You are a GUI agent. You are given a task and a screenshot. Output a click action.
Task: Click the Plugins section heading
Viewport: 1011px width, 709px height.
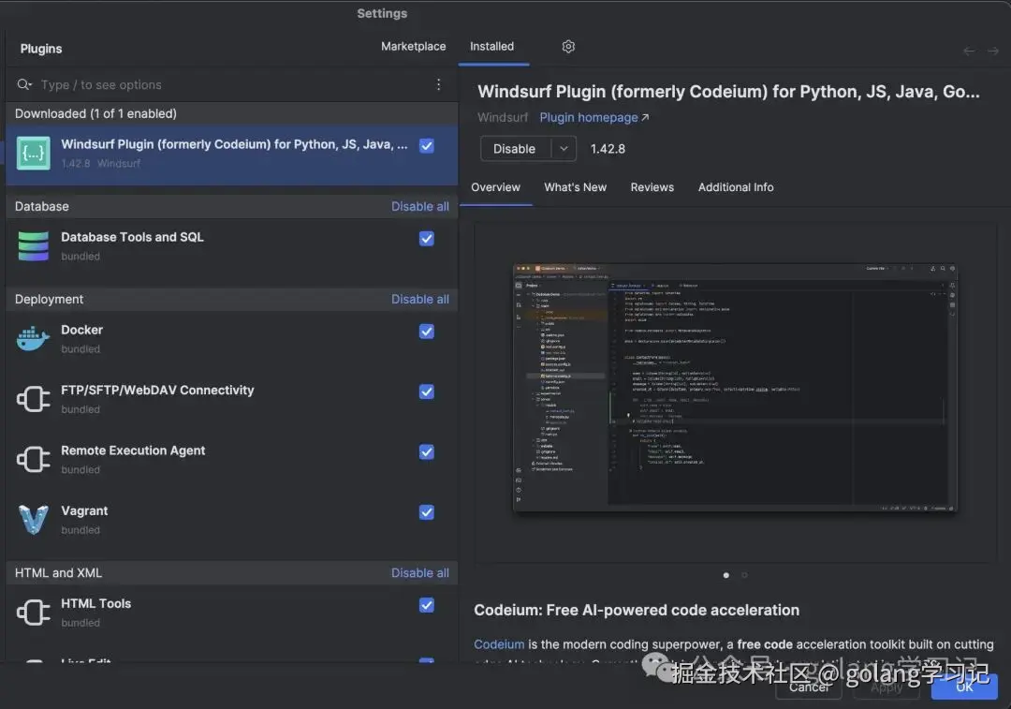[x=40, y=49]
